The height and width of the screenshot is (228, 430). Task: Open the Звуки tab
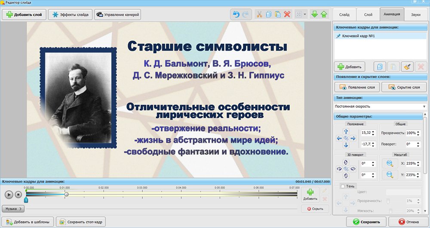[415, 14]
